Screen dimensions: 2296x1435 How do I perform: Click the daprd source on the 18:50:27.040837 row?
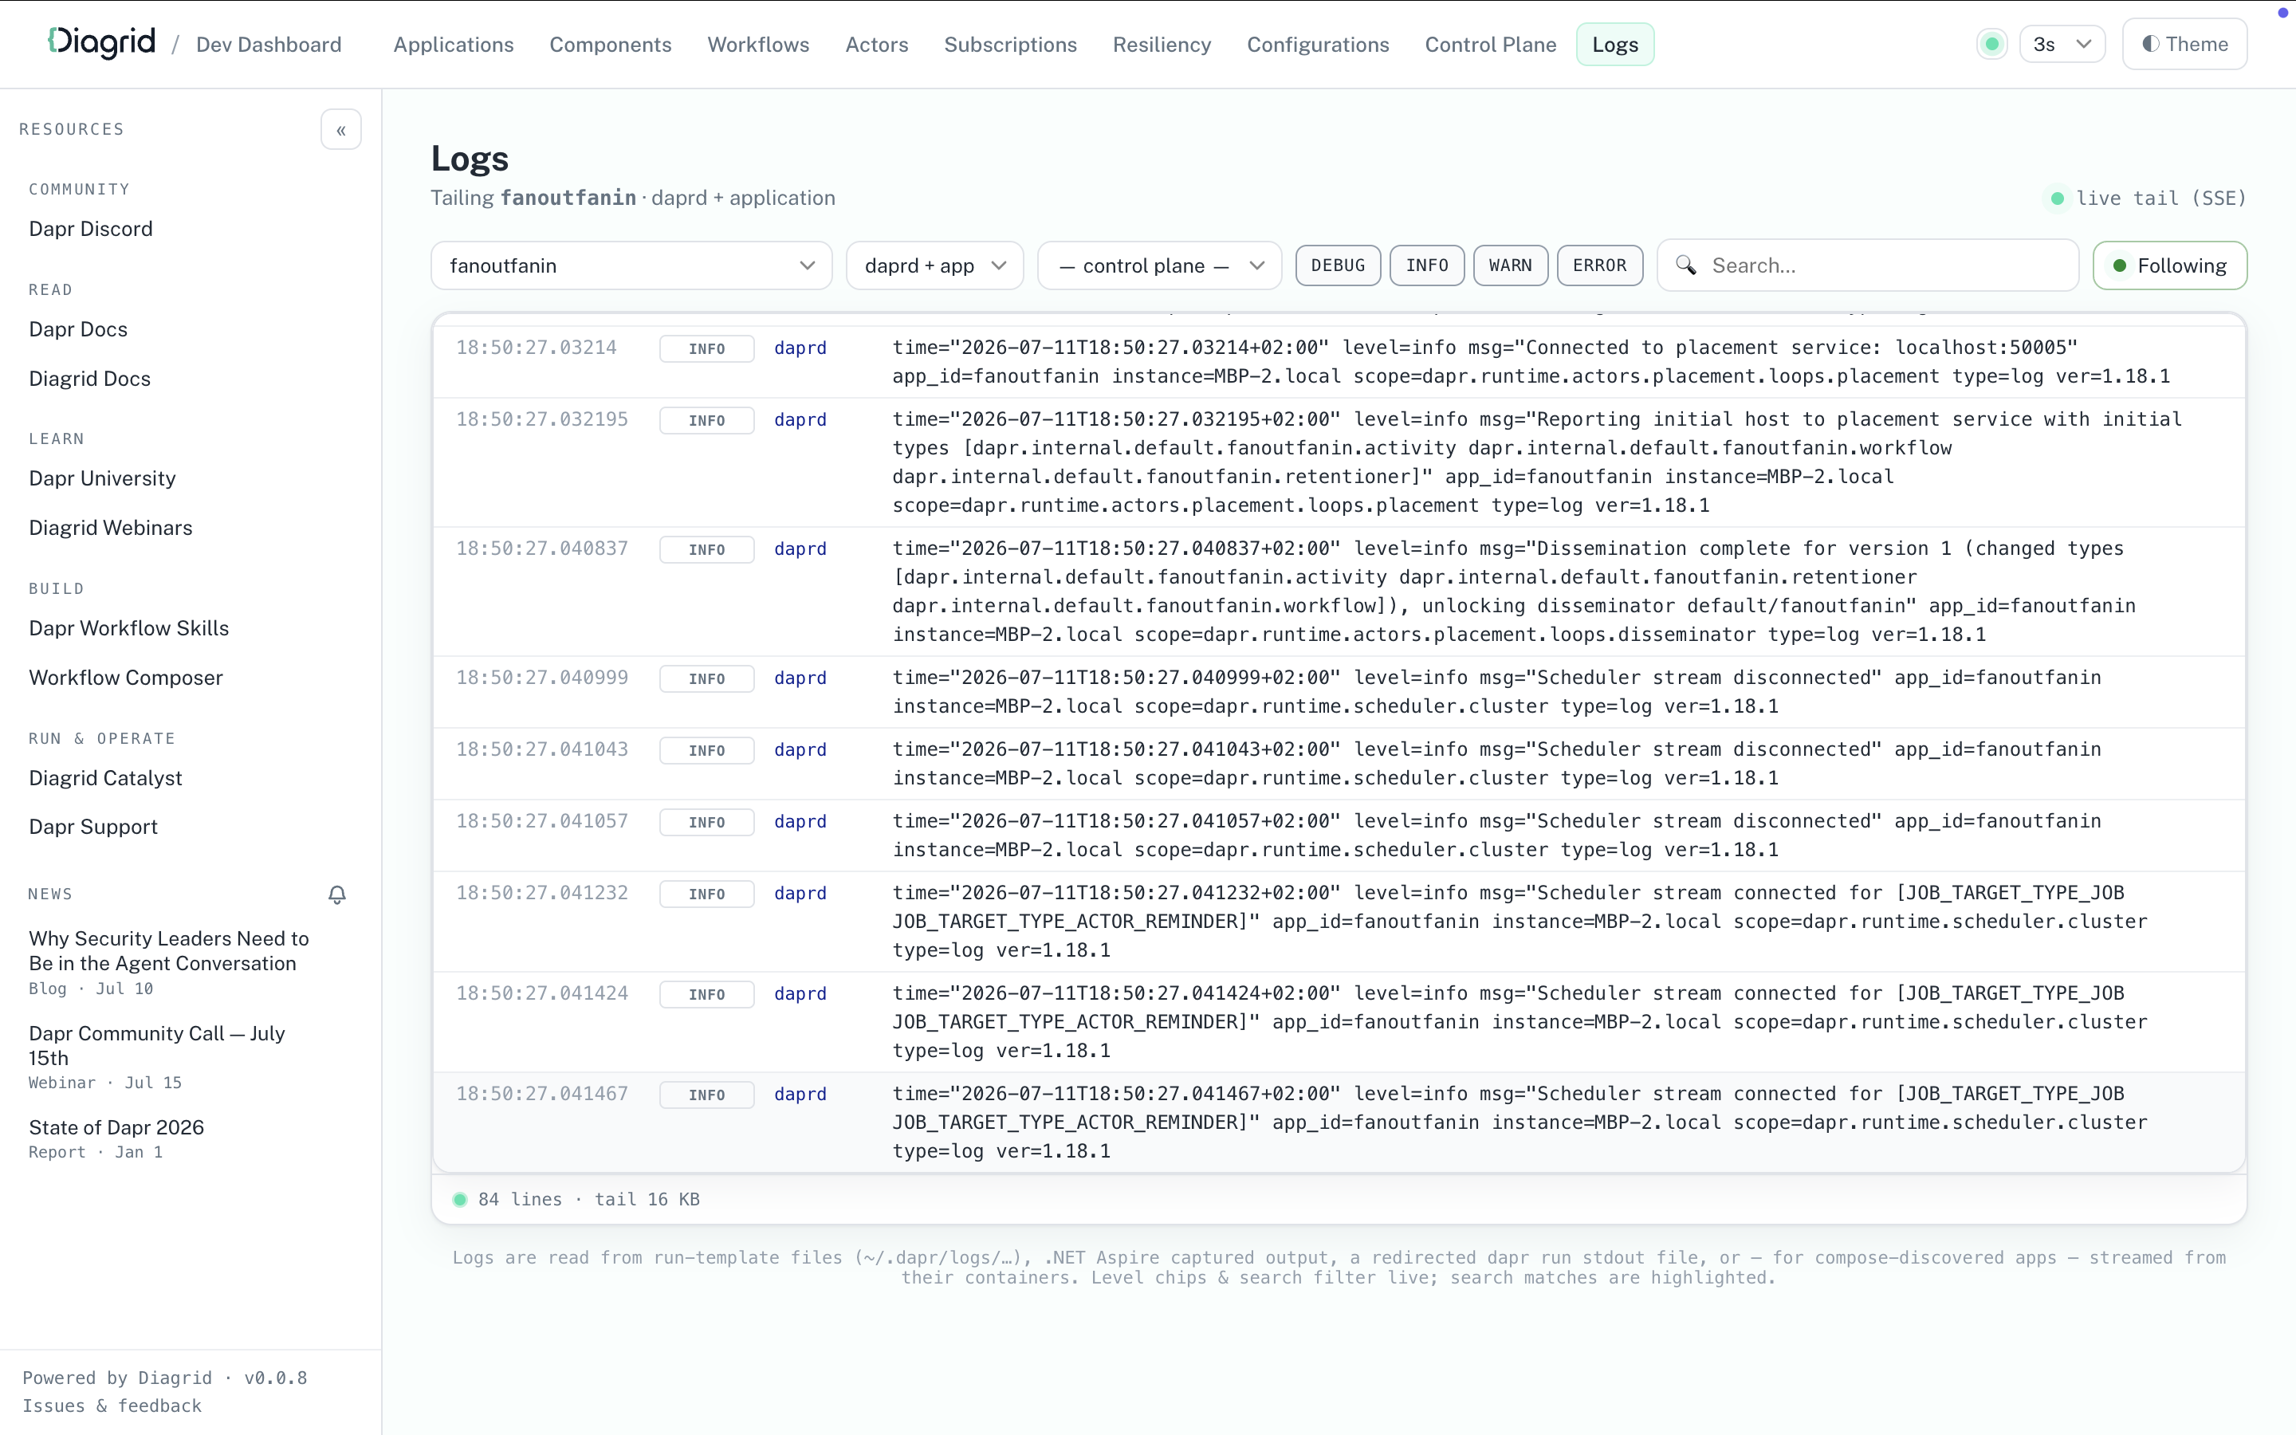800,548
